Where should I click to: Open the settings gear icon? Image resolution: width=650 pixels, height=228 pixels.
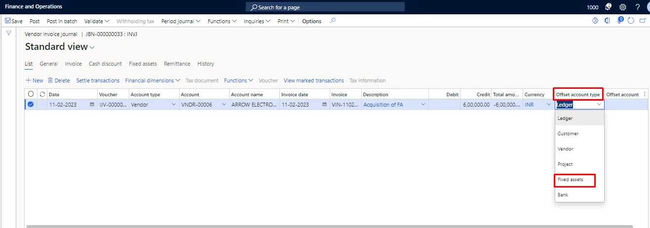[x=623, y=7]
